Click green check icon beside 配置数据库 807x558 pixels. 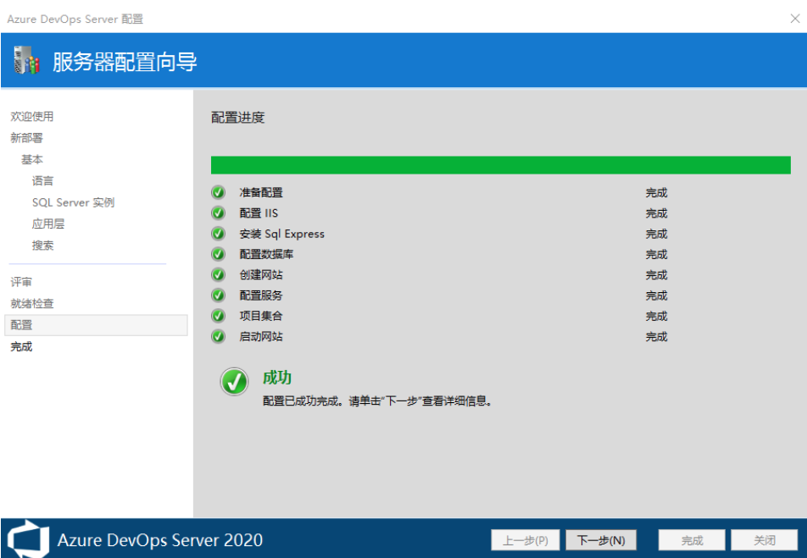click(218, 254)
